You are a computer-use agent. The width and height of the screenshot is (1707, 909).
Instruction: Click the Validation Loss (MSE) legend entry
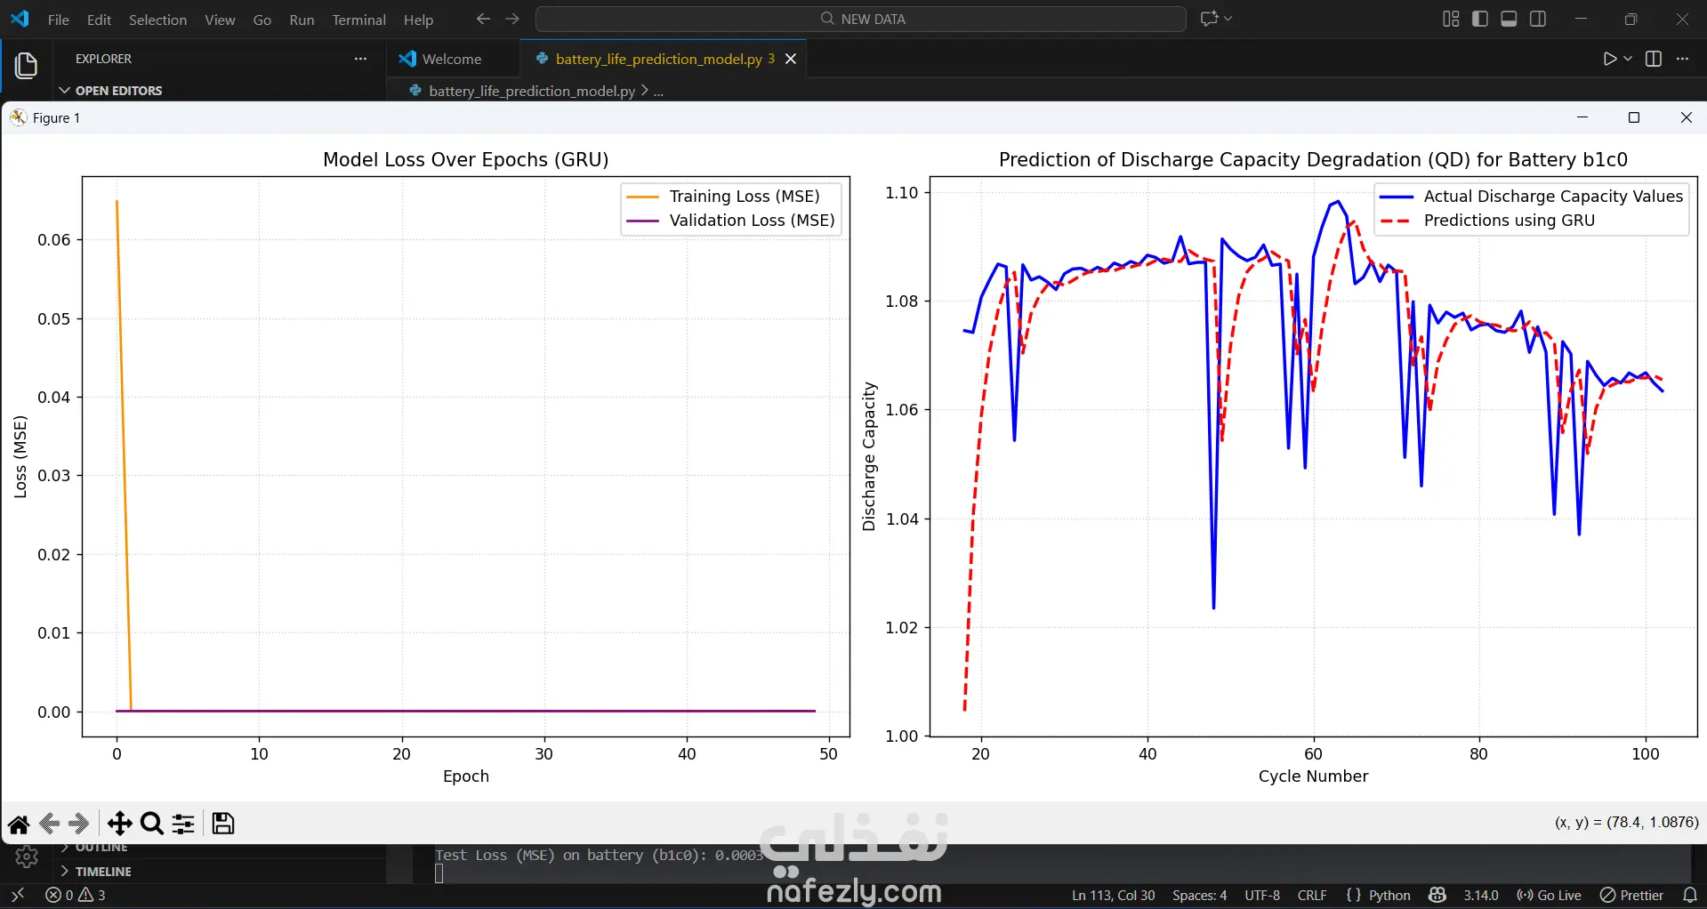pos(731,221)
